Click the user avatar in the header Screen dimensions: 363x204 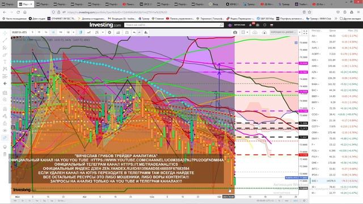[230, 25]
